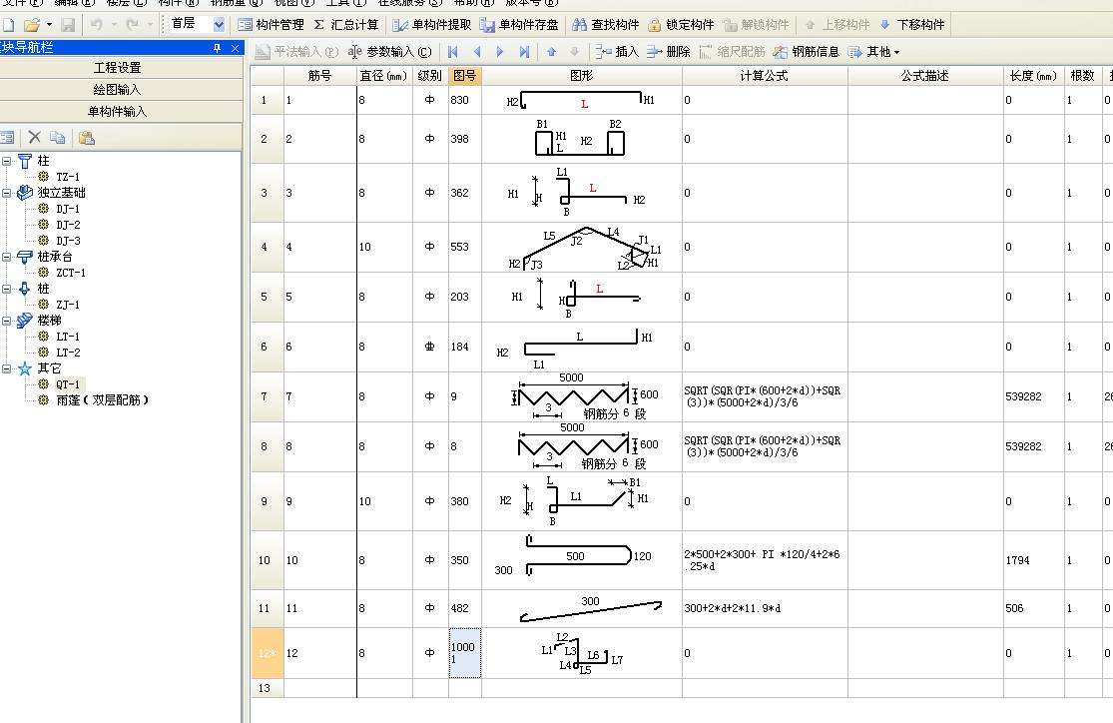This screenshot has width=1113, height=723.
Task: Select TZ-1 in the tree
Action: pos(68,177)
